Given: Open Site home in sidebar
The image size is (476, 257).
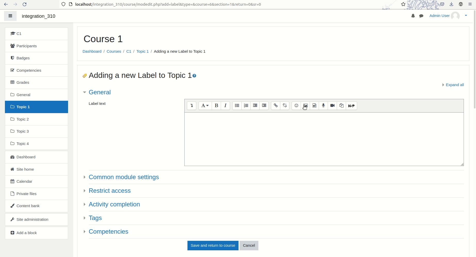Looking at the screenshot, I should pos(36,169).
